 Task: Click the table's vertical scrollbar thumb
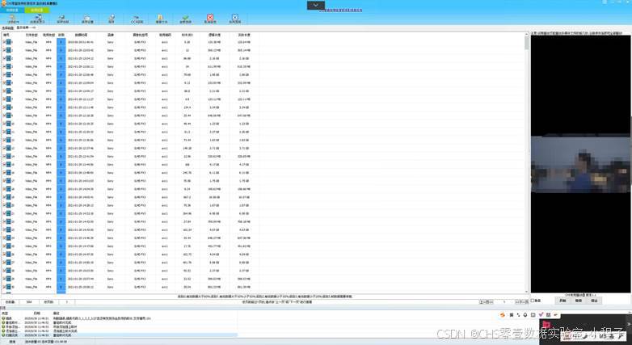pos(526,42)
